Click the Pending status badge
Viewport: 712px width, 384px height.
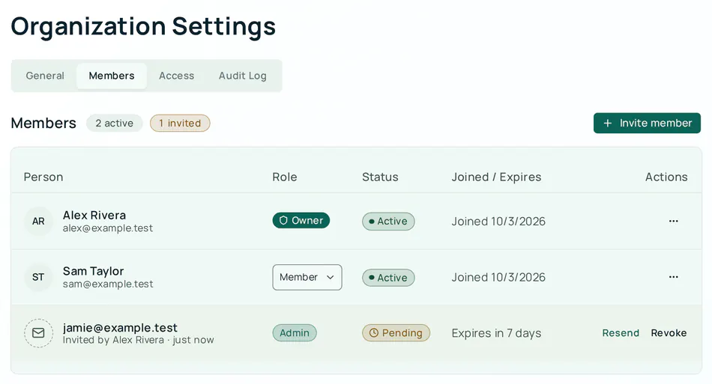tap(396, 333)
